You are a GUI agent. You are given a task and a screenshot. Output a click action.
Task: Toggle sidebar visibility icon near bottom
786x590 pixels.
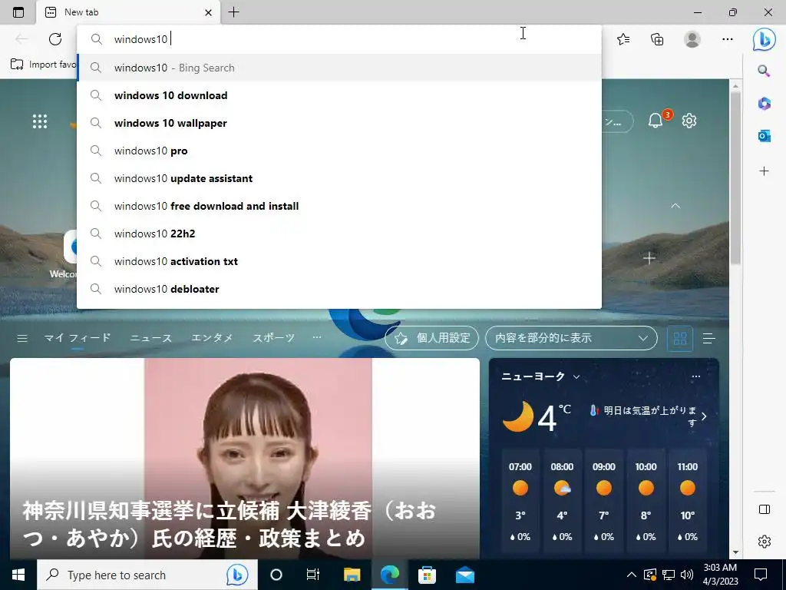tap(764, 510)
